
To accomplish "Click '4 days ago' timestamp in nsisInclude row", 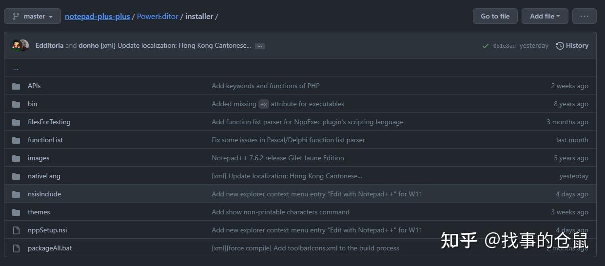I will coord(572,194).
